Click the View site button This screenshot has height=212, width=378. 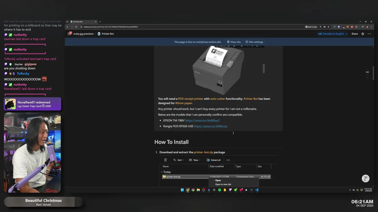[234, 42]
